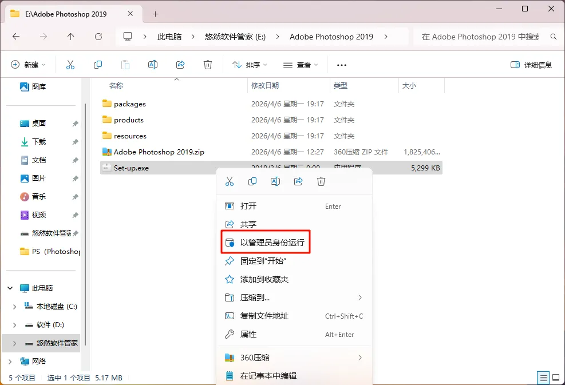The height and width of the screenshot is (385, 565).
Task: Click the 此电脑 breadcrumb in the address bar
Action: (169, 37)
